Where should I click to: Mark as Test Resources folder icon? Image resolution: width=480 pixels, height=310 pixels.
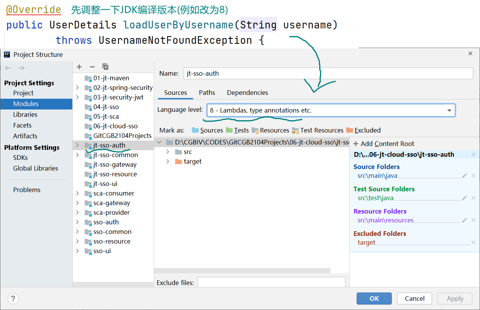click(x=295, y=130)
